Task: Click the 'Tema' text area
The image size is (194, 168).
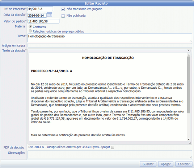Action: (110, 38)
